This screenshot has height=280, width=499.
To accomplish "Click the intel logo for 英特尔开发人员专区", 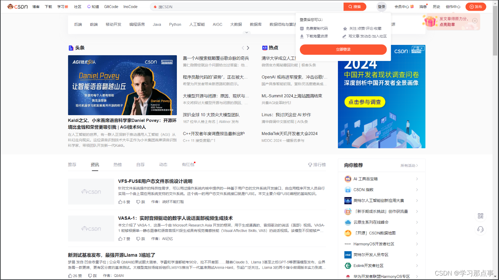I will 348,255.
